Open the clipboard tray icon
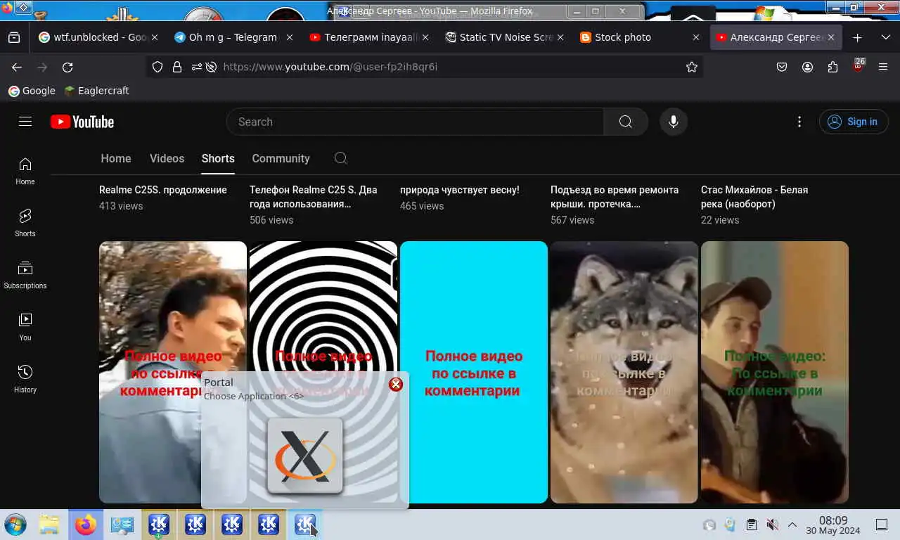Viewport: 900px width, 540px height. coord(752,525)
